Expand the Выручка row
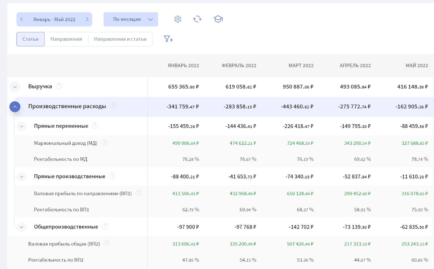The image size is (434, 269). pyautogui.click(x=15, y=87)
